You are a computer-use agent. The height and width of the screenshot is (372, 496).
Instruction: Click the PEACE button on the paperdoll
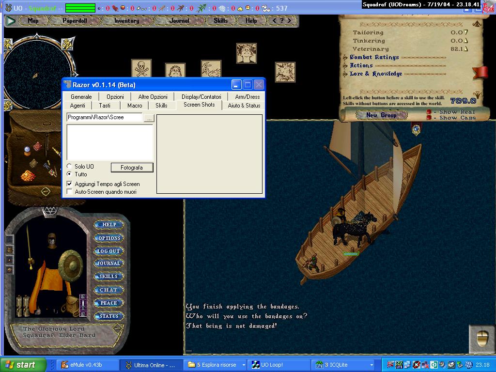click(108, 303)
